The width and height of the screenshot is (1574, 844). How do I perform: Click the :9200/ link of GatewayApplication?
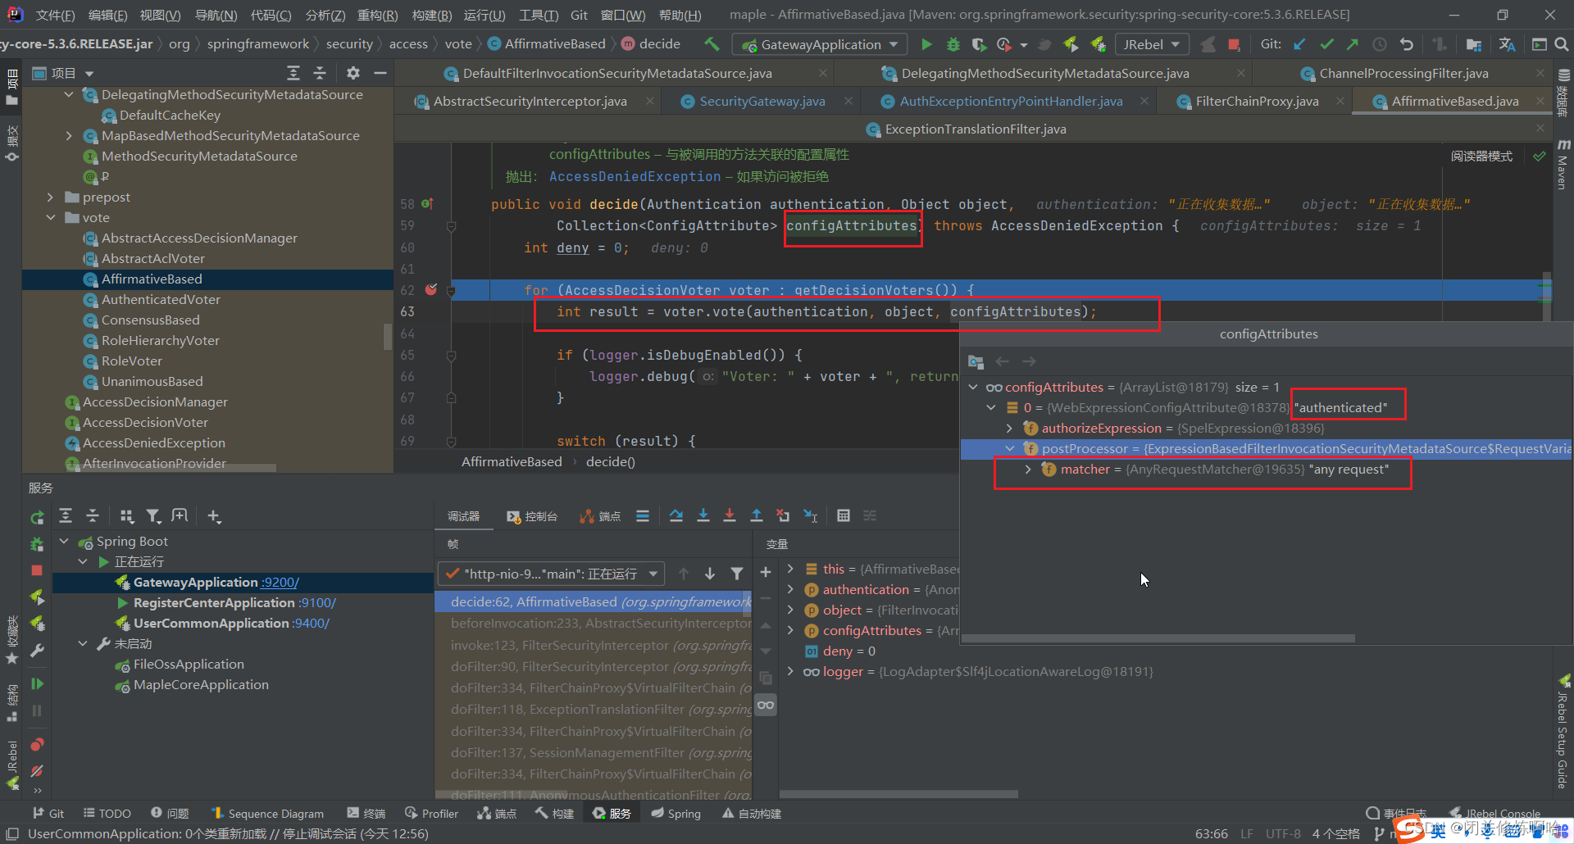[x=280, y=582]
